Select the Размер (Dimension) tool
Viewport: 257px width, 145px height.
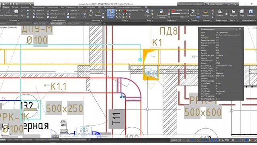(98, 13)
